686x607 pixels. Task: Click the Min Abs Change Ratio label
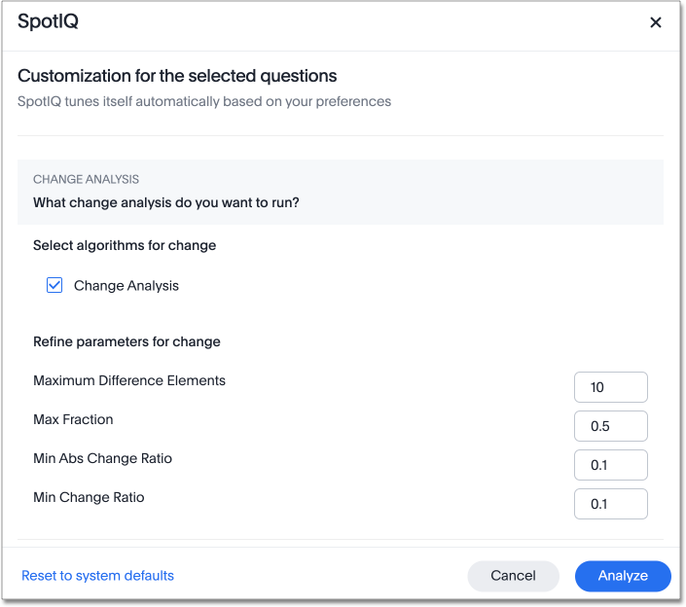[x=102, y=458]
